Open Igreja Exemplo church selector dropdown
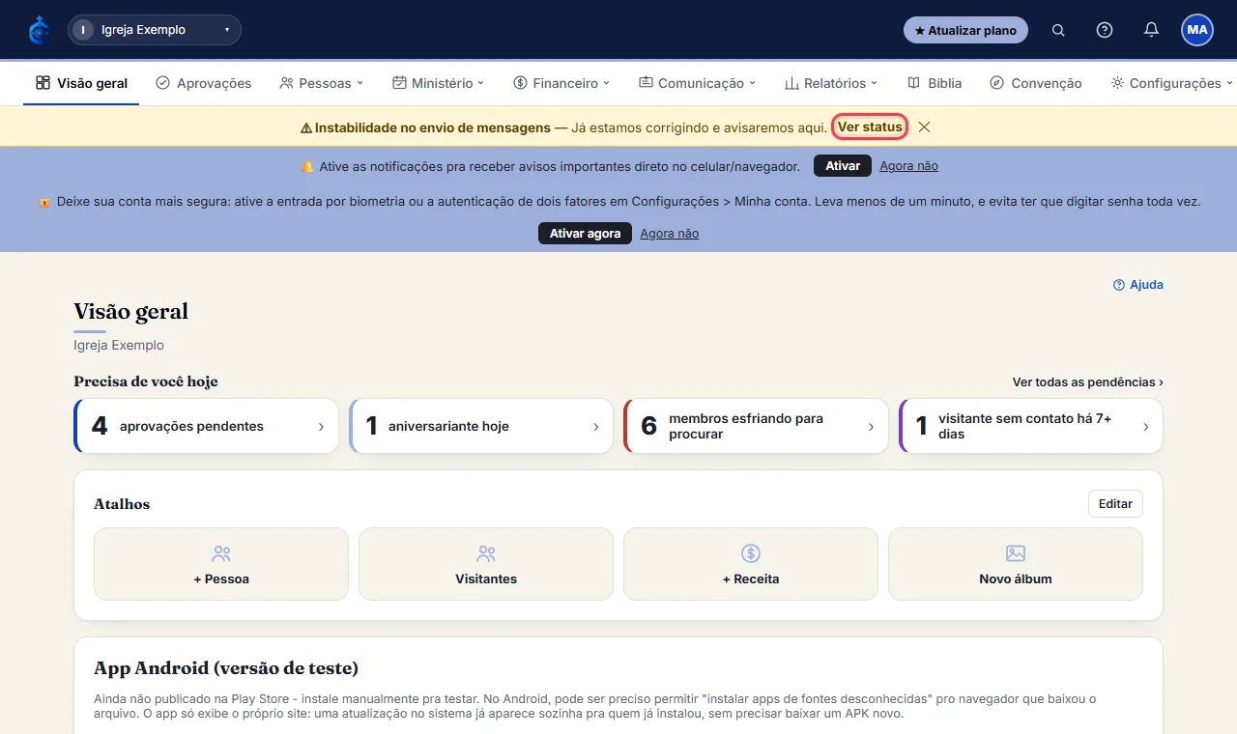 coord(155,30)
